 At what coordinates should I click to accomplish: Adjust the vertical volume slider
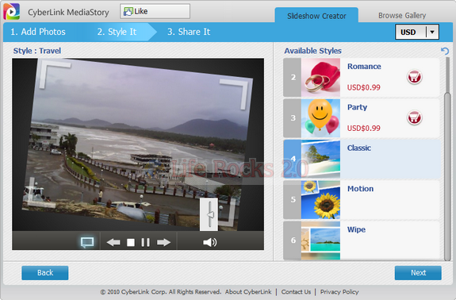point(209,215)
